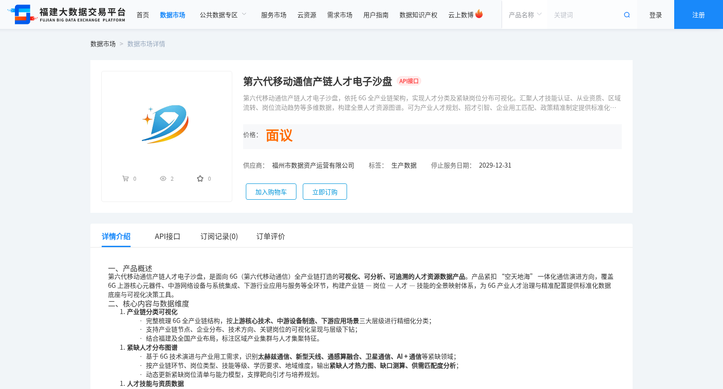Click the search magnifier icon
723x389 pixels.
(x=627, y=15)
